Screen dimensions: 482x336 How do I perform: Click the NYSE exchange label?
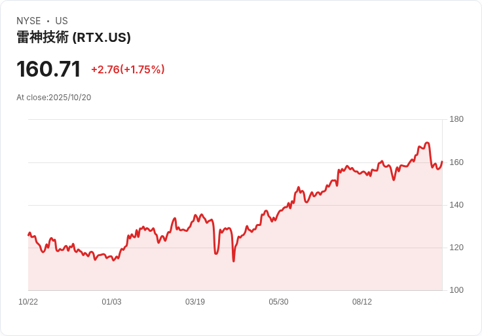tap(29, 21)
